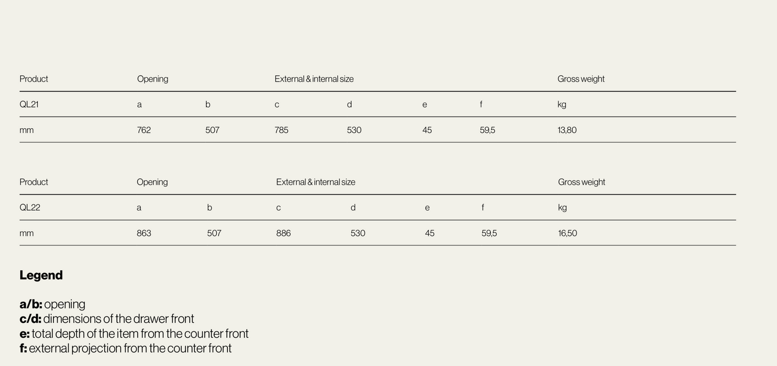The image size is (777, 366).
Task: Click the QL22 product name
Action: 30,208
